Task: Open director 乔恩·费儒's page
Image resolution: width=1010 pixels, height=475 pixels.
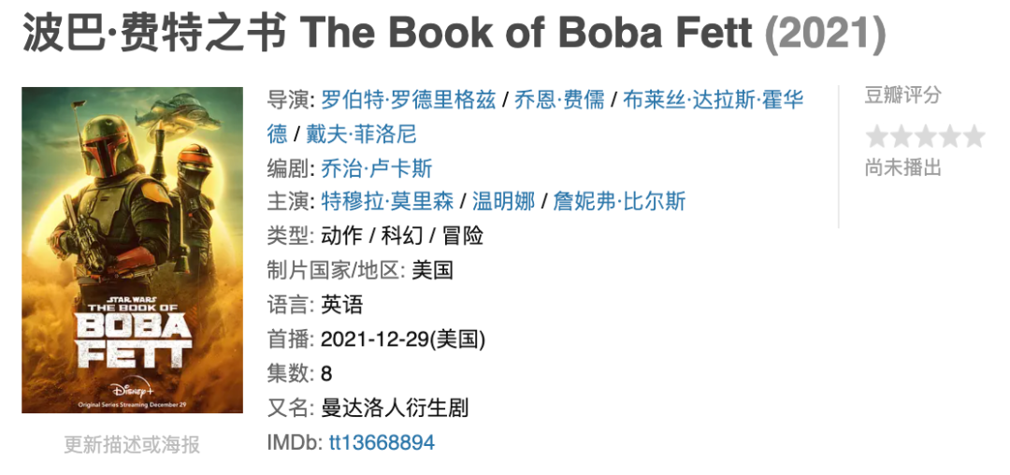Action: 559,100
